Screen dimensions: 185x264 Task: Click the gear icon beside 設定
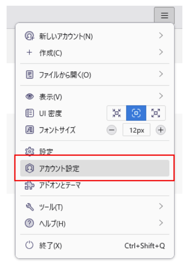click(29, 152)
